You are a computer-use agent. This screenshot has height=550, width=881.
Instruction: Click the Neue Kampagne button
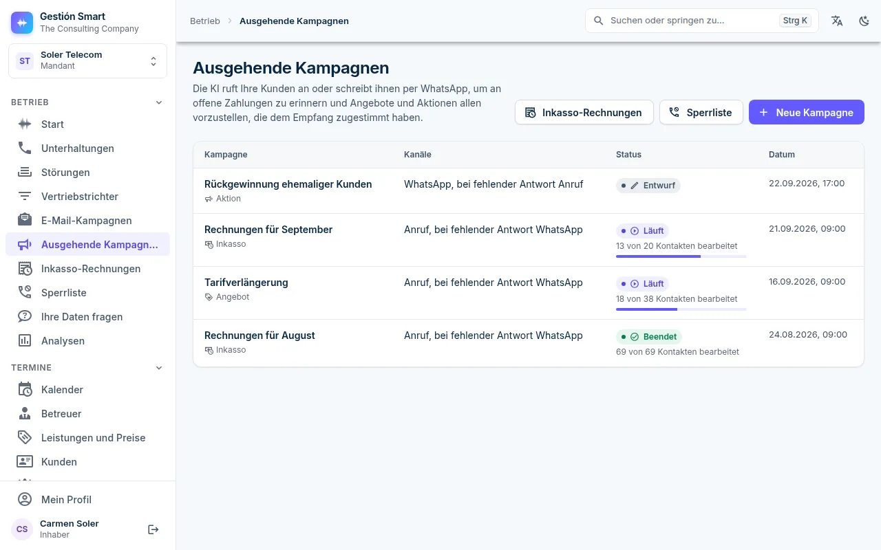807,112
